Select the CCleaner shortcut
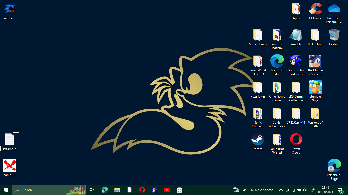The image size is (348, 195). click(315, 11)
